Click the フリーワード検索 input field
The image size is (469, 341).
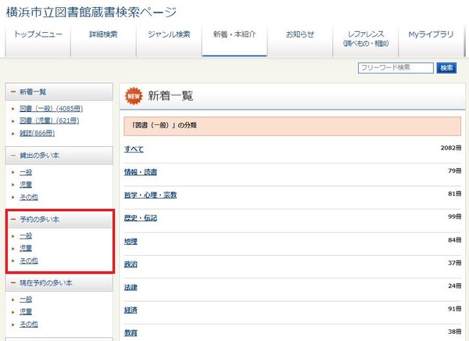(396, 68)
